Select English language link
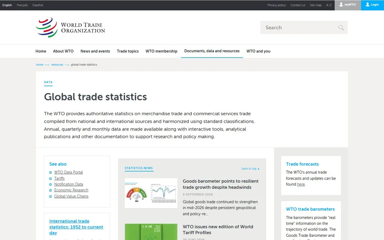 point(7,5)
